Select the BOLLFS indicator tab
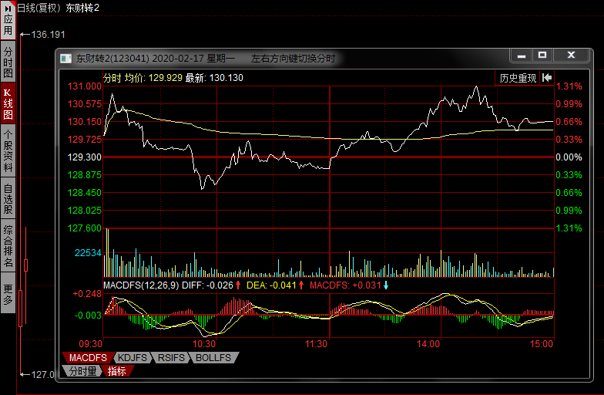The image size is (604, 395). (x=213, y=358)
